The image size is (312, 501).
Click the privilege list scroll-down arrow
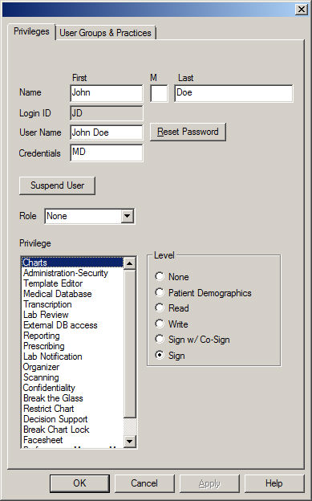coord(130,442)
